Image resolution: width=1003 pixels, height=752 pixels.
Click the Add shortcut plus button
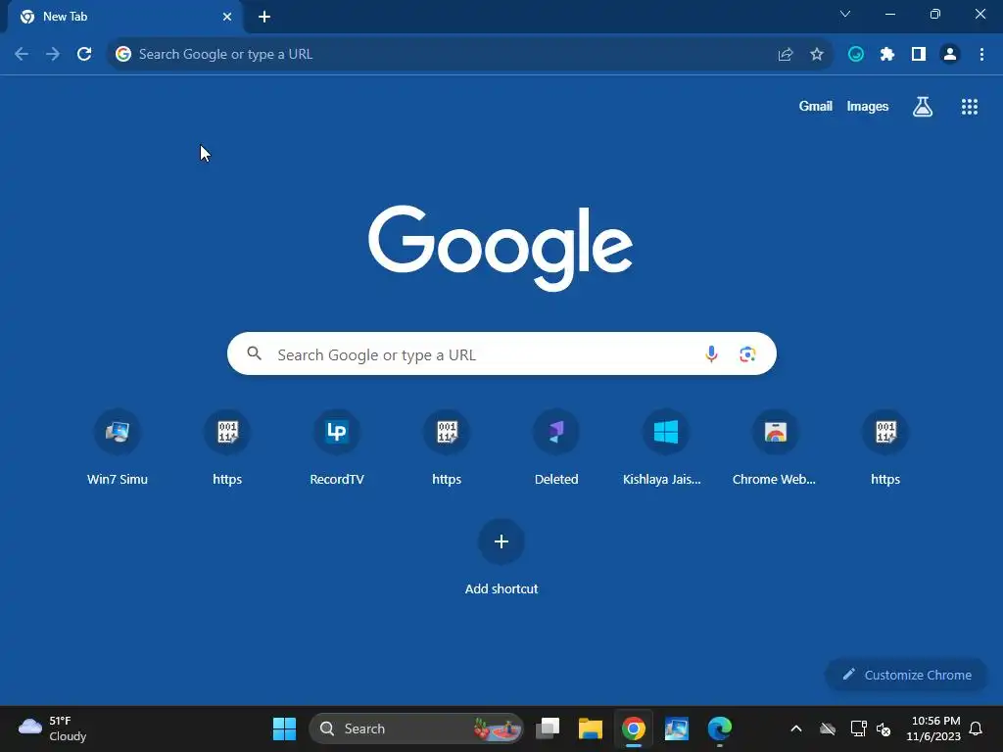click(x=501, y=541)
